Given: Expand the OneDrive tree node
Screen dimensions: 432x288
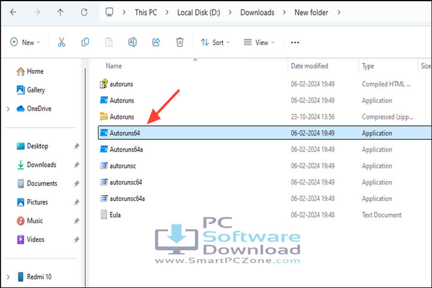Looking at the screenshot, I should click(8, 109).
